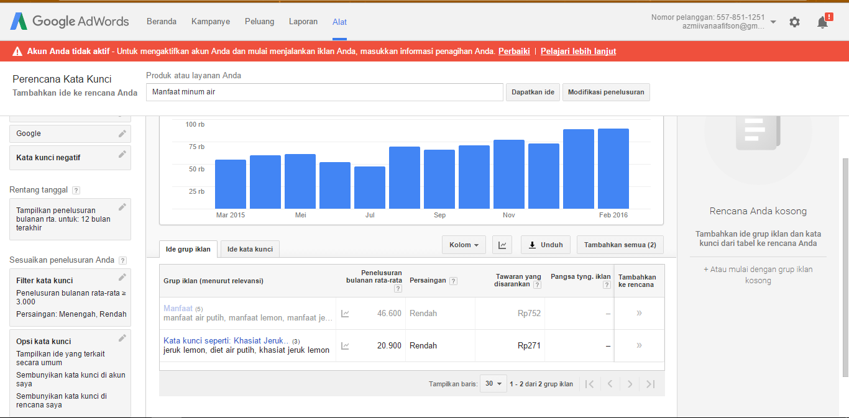Viewport: 849px width, 418px height.
Task: Click the 20.900 search volume value
Action: pos(389,345)
